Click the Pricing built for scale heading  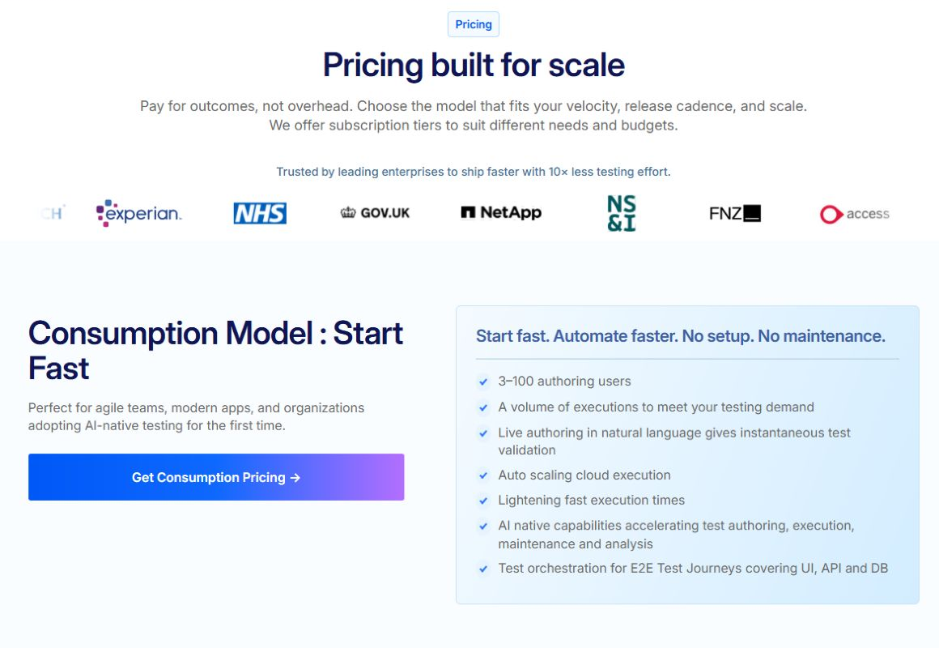tap(474, 65)
